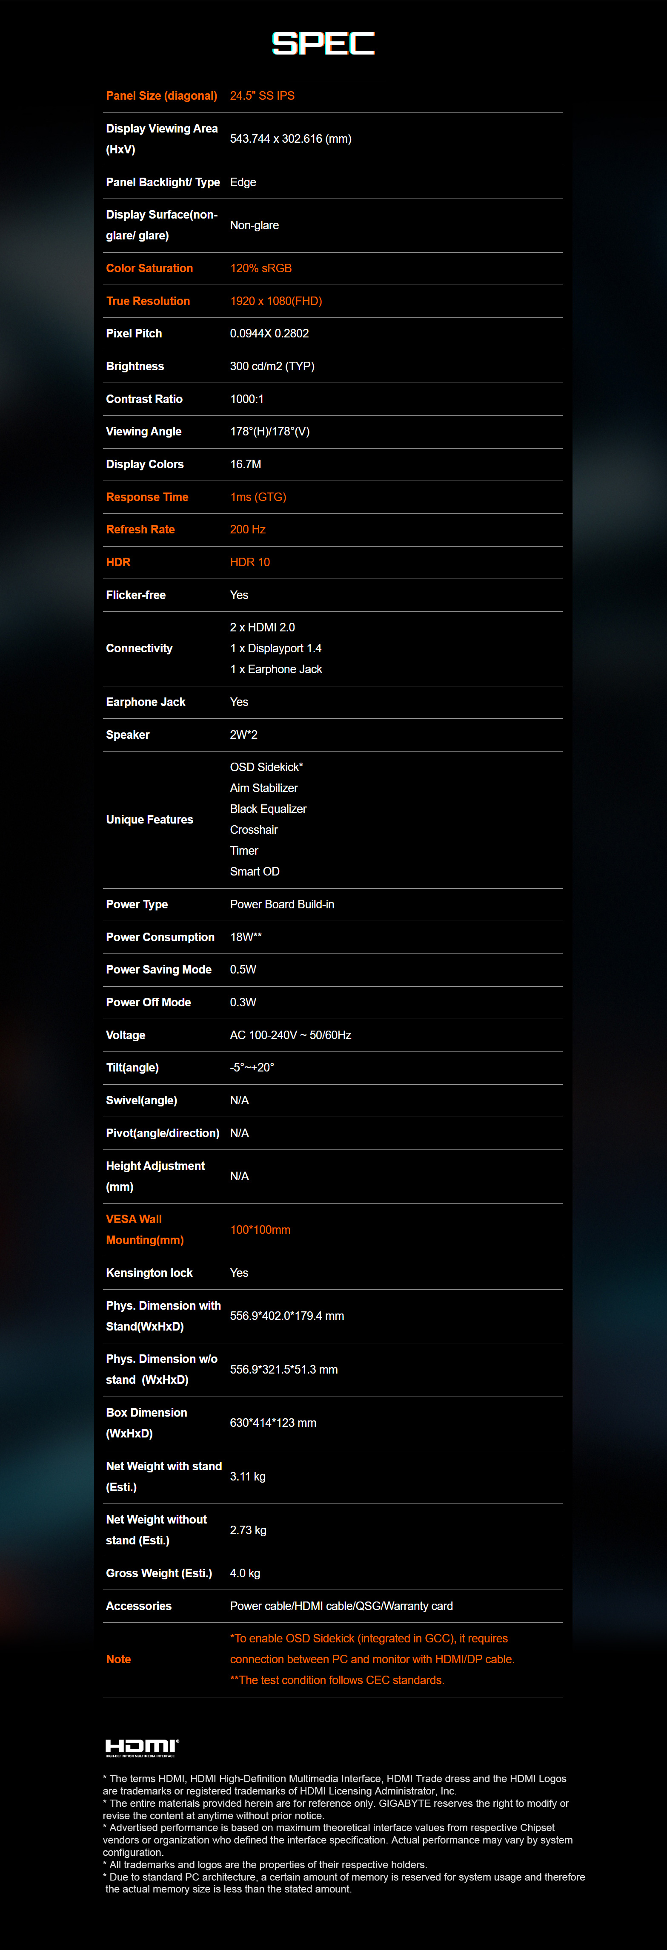Click the VESA Wall Mounting(mm) label
667x1950 pixels.
144,1230
